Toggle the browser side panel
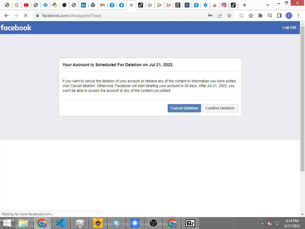 click(x=279, y=16)
